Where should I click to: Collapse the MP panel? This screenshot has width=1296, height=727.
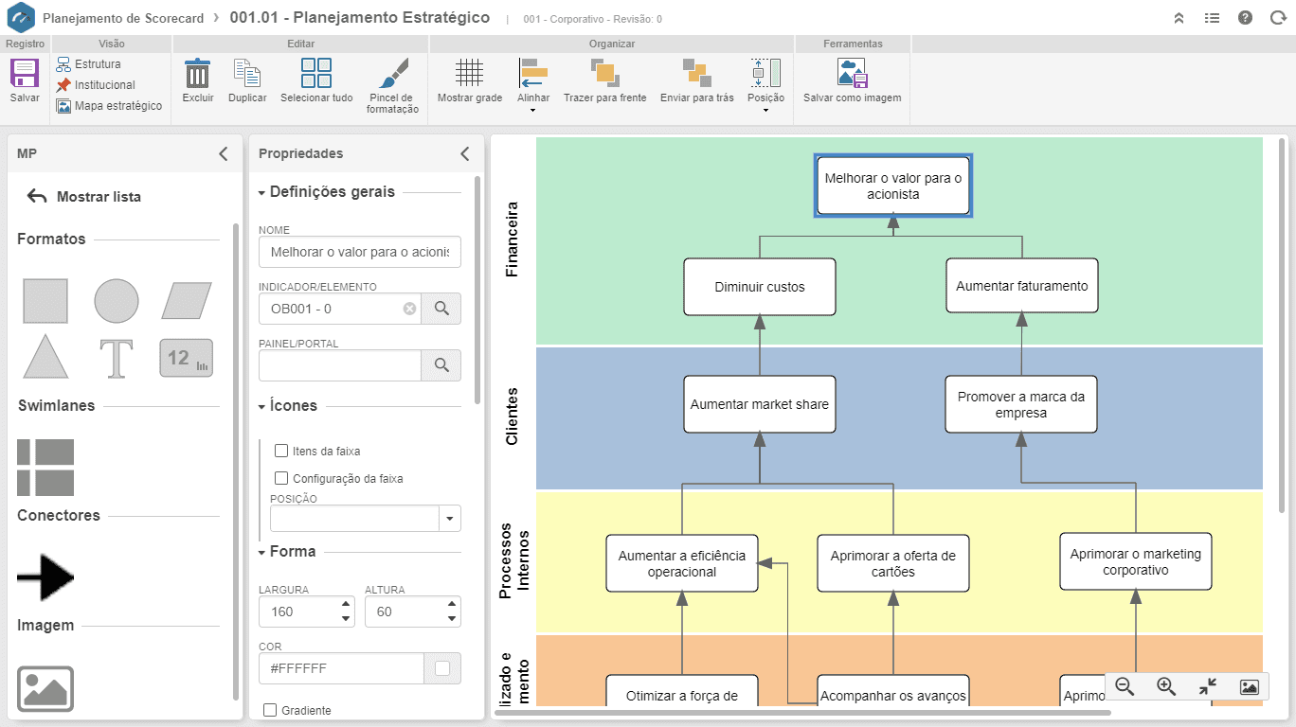224,153
